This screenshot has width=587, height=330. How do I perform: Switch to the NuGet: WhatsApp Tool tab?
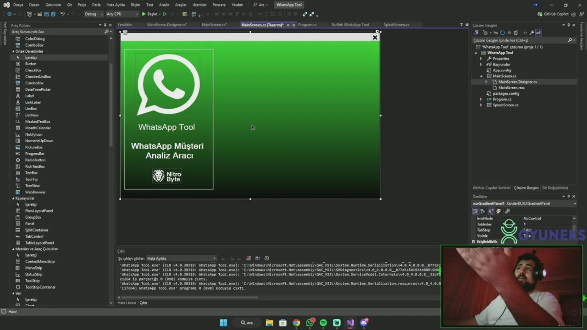350,25
